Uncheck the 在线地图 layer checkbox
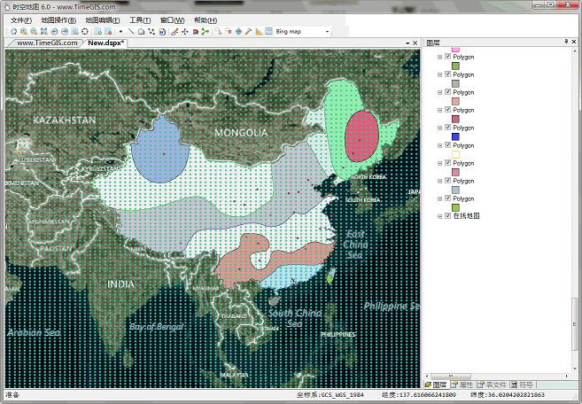582x404 pixels. point(448,216)
